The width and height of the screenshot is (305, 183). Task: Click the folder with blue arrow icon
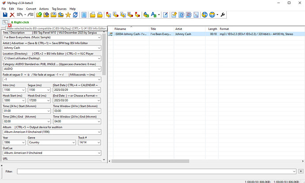[61, 15]
